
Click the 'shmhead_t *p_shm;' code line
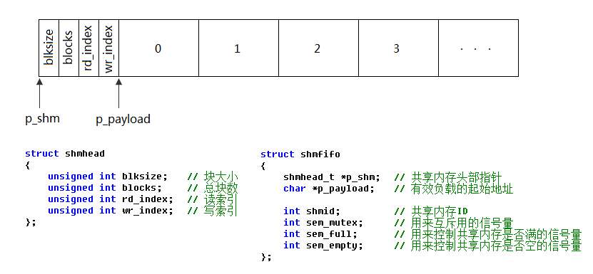[x=332, y=177]
